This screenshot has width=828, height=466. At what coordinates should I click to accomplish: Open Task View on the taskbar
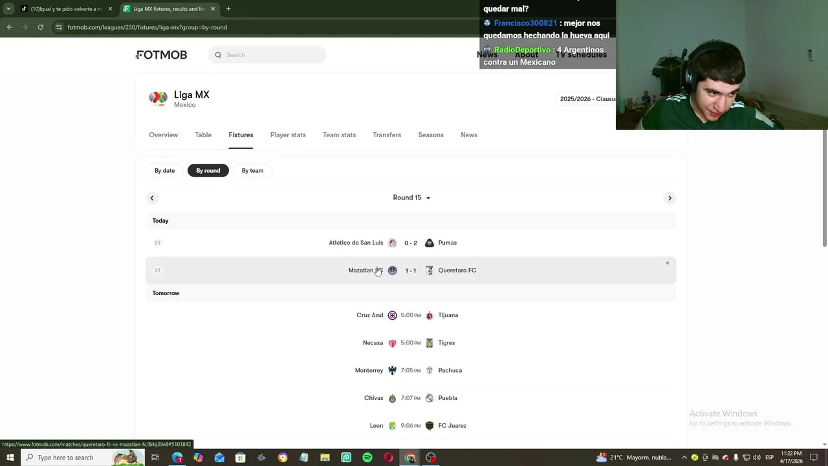point(155,458)
